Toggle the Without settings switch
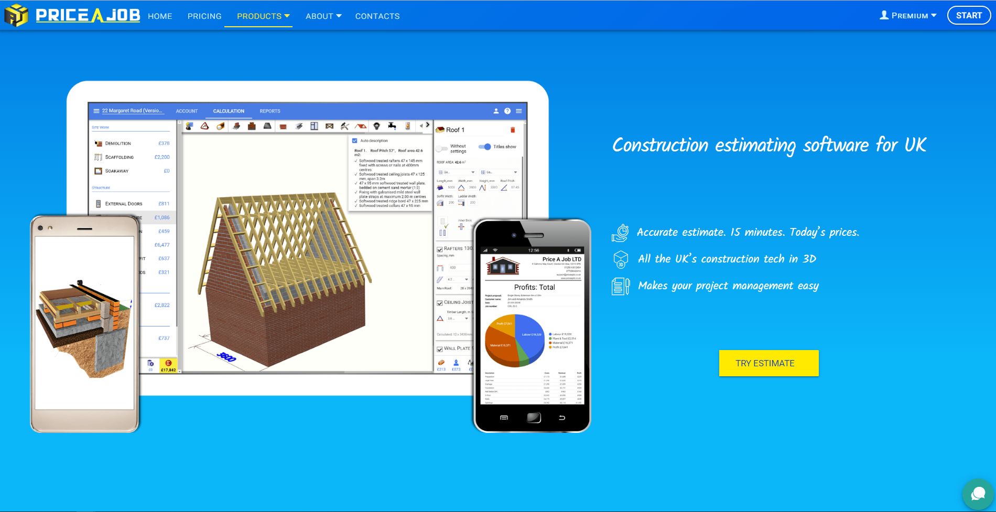 tap(442, 148)
